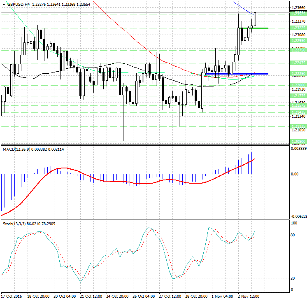This screenshot has height=301, width=307.
Task: Select the 1.20800 price level tag
Action: click(x=298, y=141)
